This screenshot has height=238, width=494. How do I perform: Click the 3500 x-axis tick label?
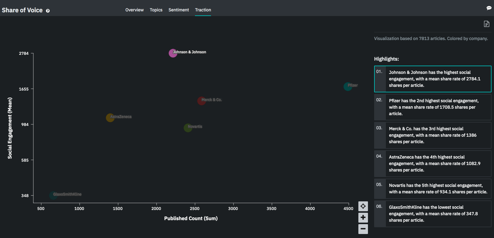[272, 208]
